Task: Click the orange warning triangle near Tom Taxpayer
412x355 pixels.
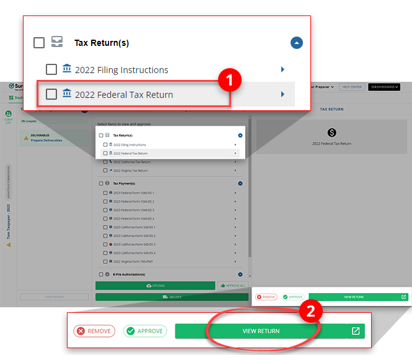Action: click(x=9, y=245)
